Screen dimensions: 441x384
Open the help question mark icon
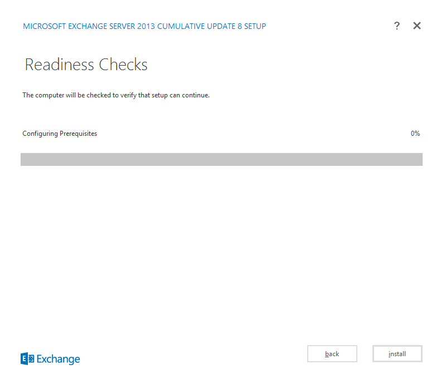396,26
